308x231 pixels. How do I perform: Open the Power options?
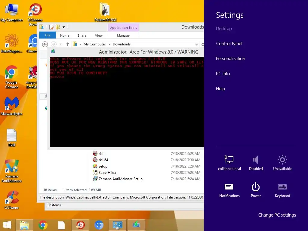tap(256, 190)
